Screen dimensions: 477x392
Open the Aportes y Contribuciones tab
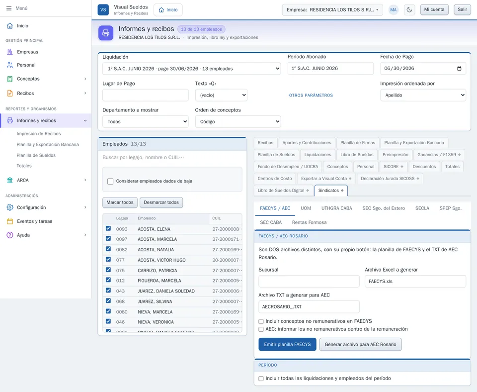(307, 143)
